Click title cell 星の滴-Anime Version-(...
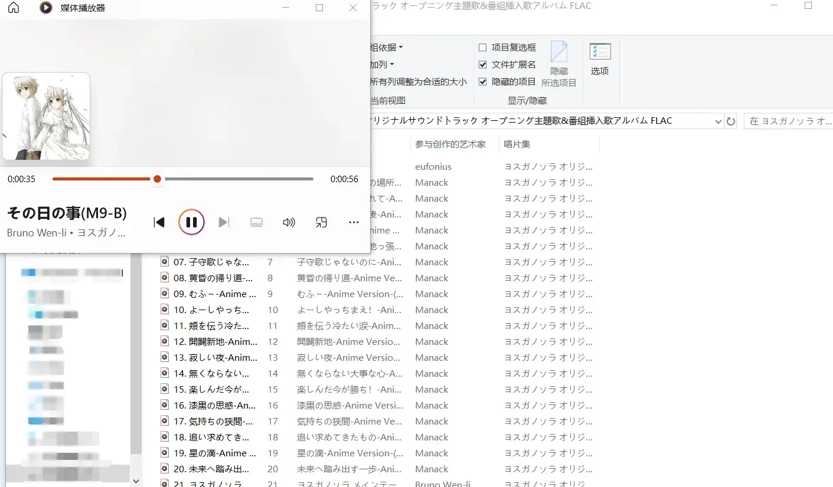This screenshot has width=833, height=487. pyautogui.click(x=350, y=453)
